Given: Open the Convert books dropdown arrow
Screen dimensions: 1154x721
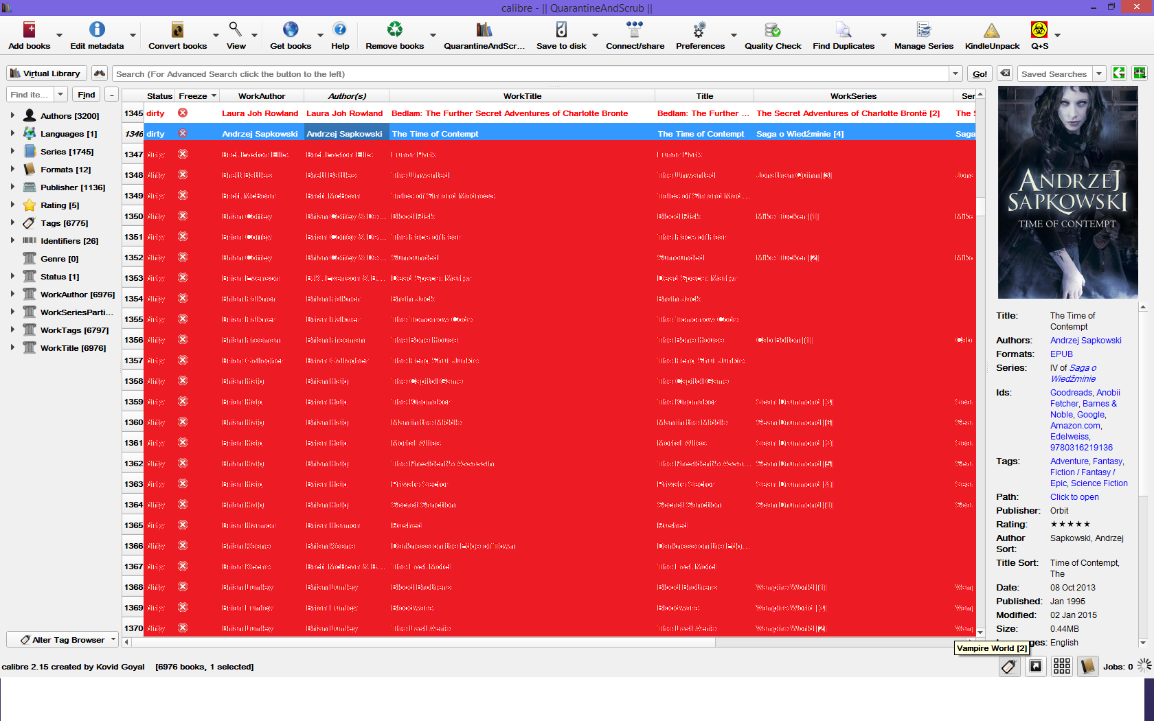Looking at the screenshot, I should tap(216, 35).
